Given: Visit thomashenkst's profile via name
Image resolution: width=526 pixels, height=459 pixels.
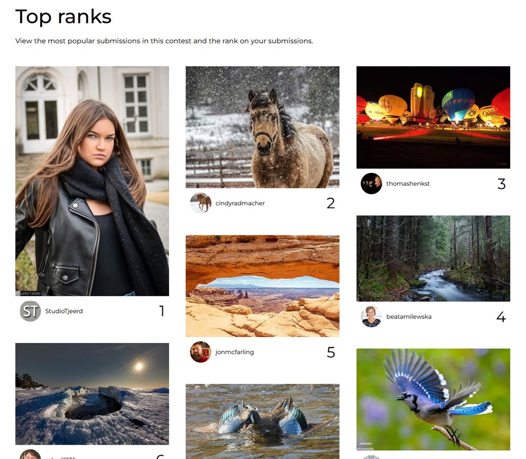Looking at the screenshot, I should 408,184.
